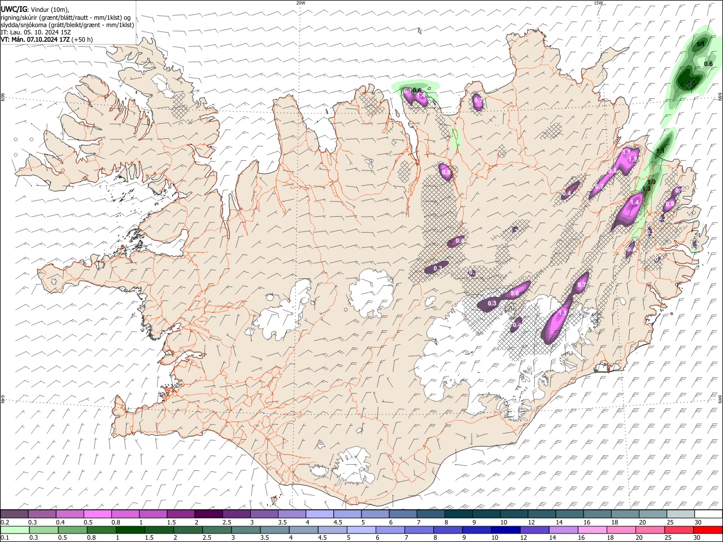Screen dimensions: 723x542
Task: Click the 'slydda/snjókoma' legend description line
Action: pos(67,25)
